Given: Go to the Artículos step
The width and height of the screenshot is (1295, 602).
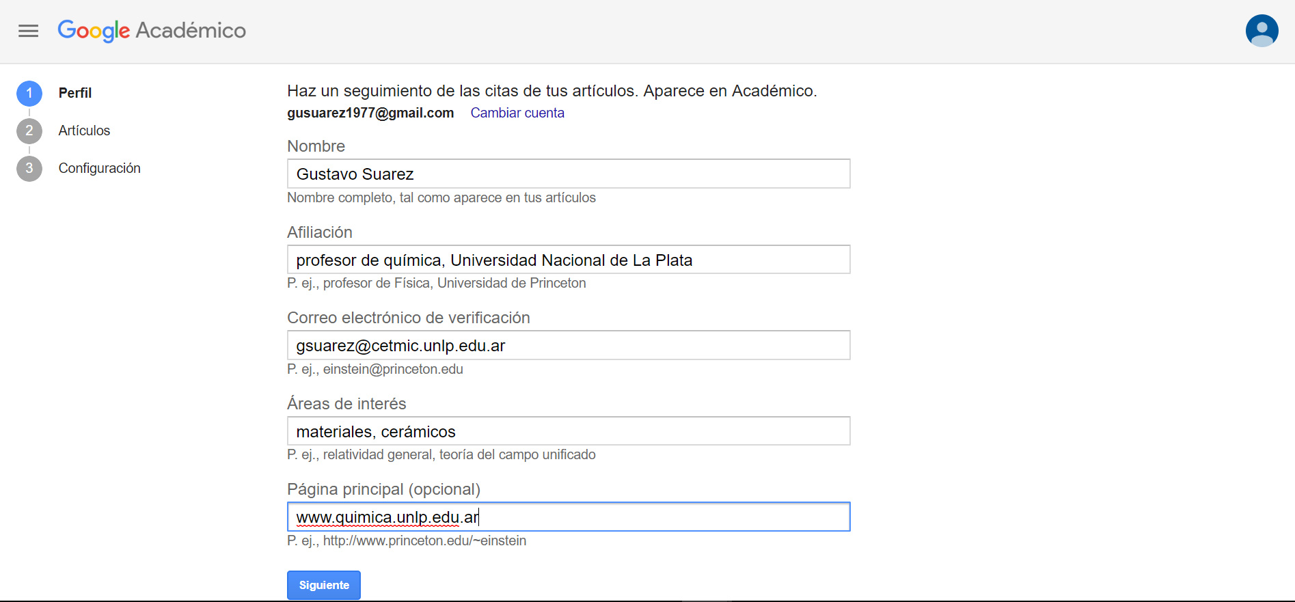Looking at the screenshot, I should coord(84,131).
